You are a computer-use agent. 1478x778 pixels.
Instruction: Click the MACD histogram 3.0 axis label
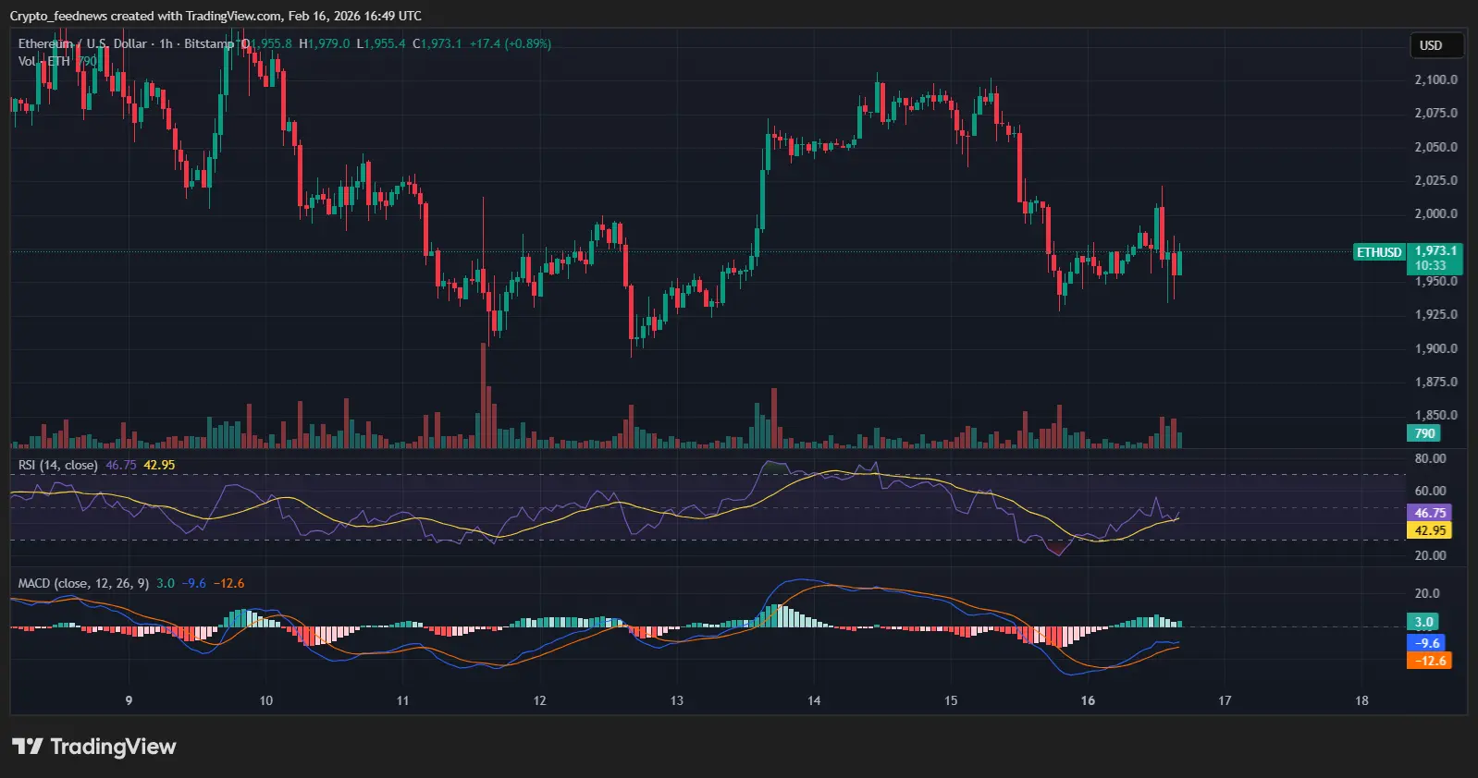1423,622
